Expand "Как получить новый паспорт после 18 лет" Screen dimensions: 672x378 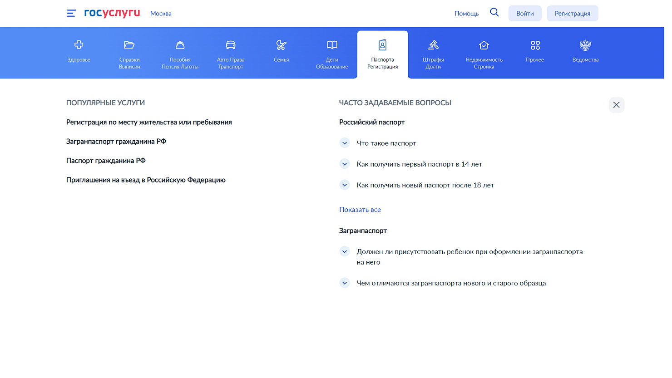(345, 185)
